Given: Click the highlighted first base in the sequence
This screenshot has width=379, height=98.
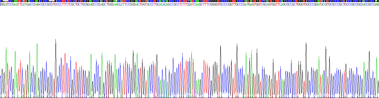Looking at the screenshot, I should tap(1, 4).
